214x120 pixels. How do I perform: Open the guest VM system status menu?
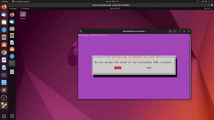[208, 8]
